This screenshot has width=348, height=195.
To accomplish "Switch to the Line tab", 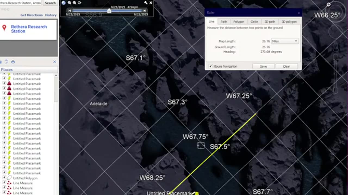I will coord(211,22).
